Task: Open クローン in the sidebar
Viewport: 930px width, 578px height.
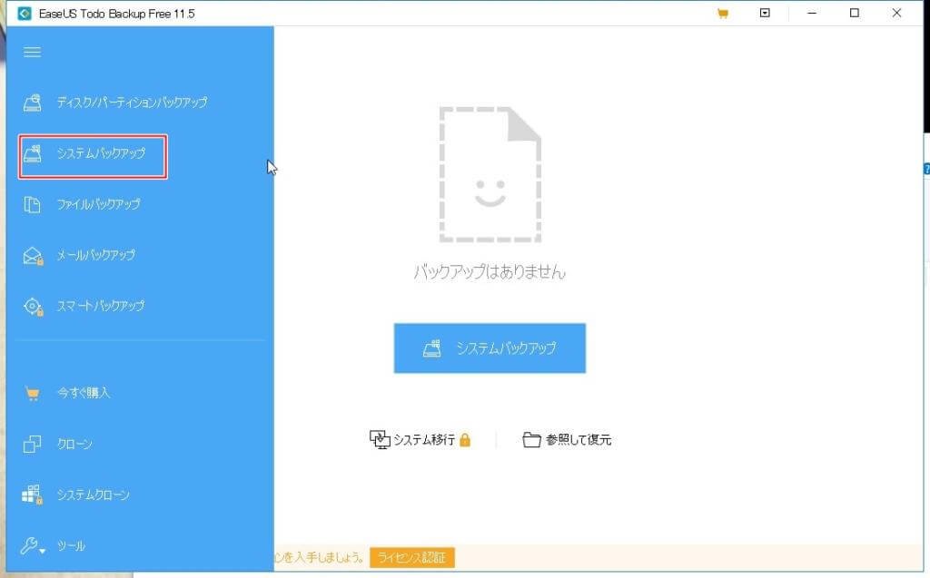Action: pos(74,444)
